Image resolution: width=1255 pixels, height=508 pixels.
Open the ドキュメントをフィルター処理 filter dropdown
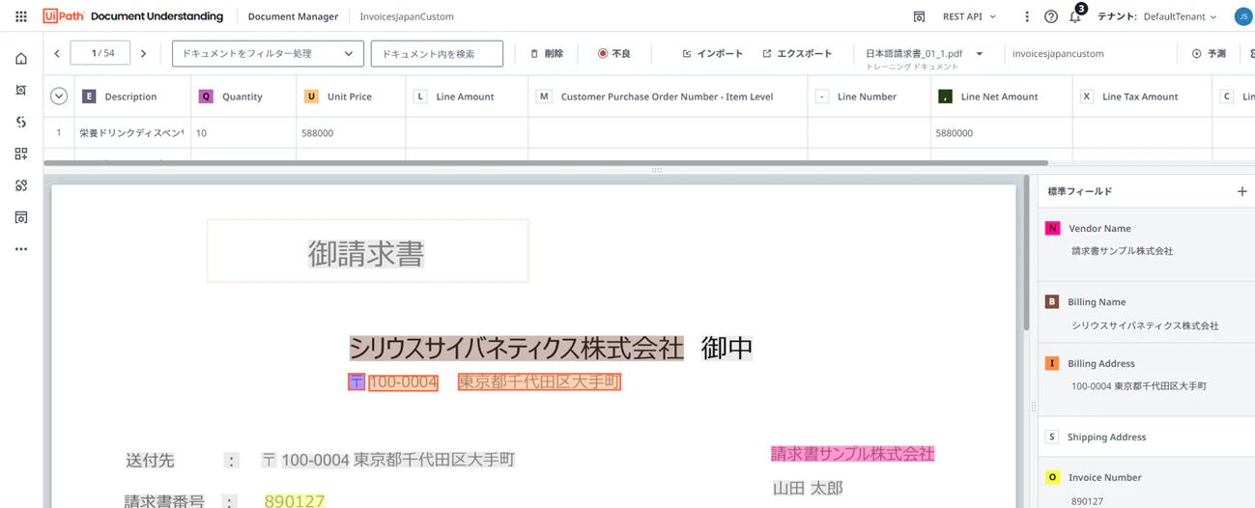(x=268, y=54)
